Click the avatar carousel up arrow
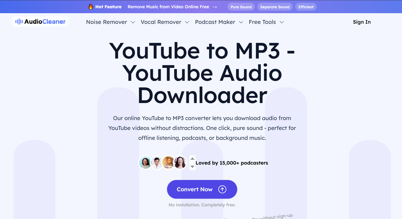402x219 pixels. 192,159
